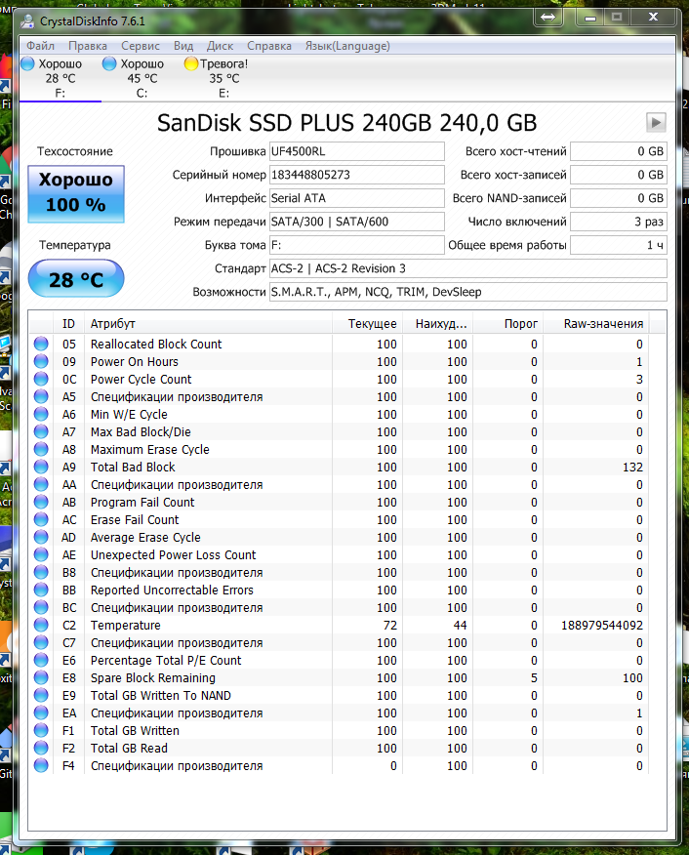Image resolution: width=689 pixels, height=855 pixels.
Task: Click the Стандарт field ACS-2 Revision 3
Action: pyautogui.click(x=468, y=268)
